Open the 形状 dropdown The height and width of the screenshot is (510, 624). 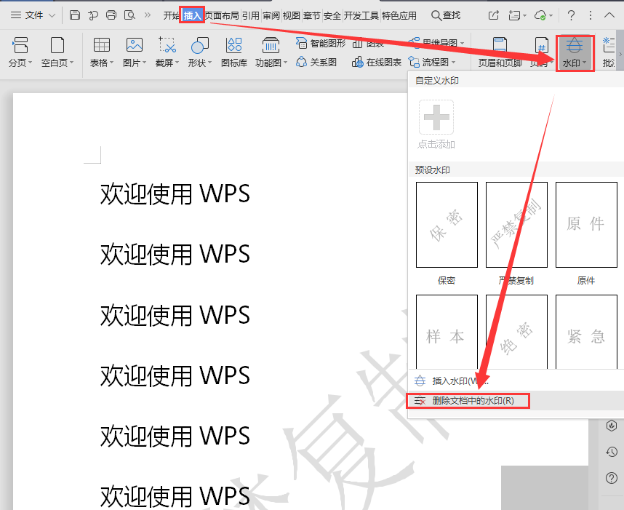200,52
